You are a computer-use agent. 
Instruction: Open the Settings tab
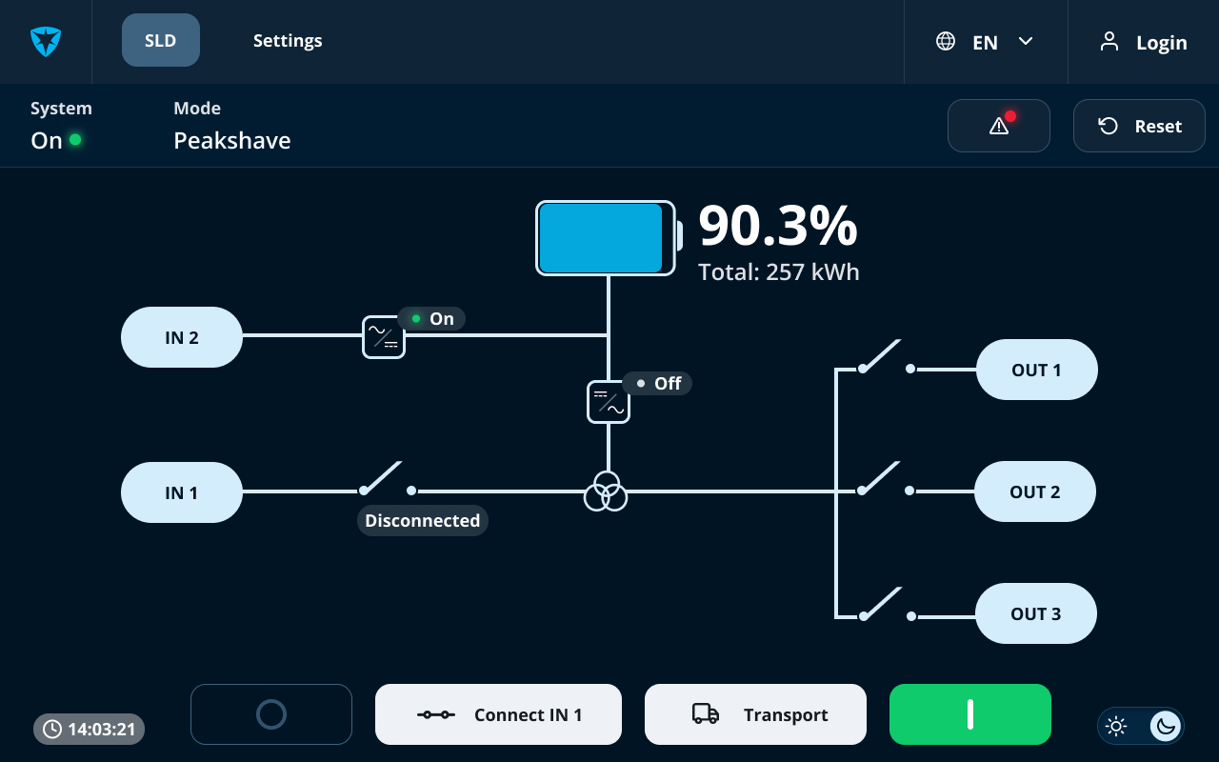click(x=288, y=41)
